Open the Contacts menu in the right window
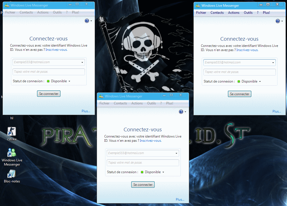287x206 pixels. pyautogui.click(x=217, y=13)
